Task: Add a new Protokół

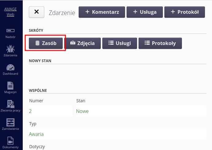Action: (x=184, y=12)
